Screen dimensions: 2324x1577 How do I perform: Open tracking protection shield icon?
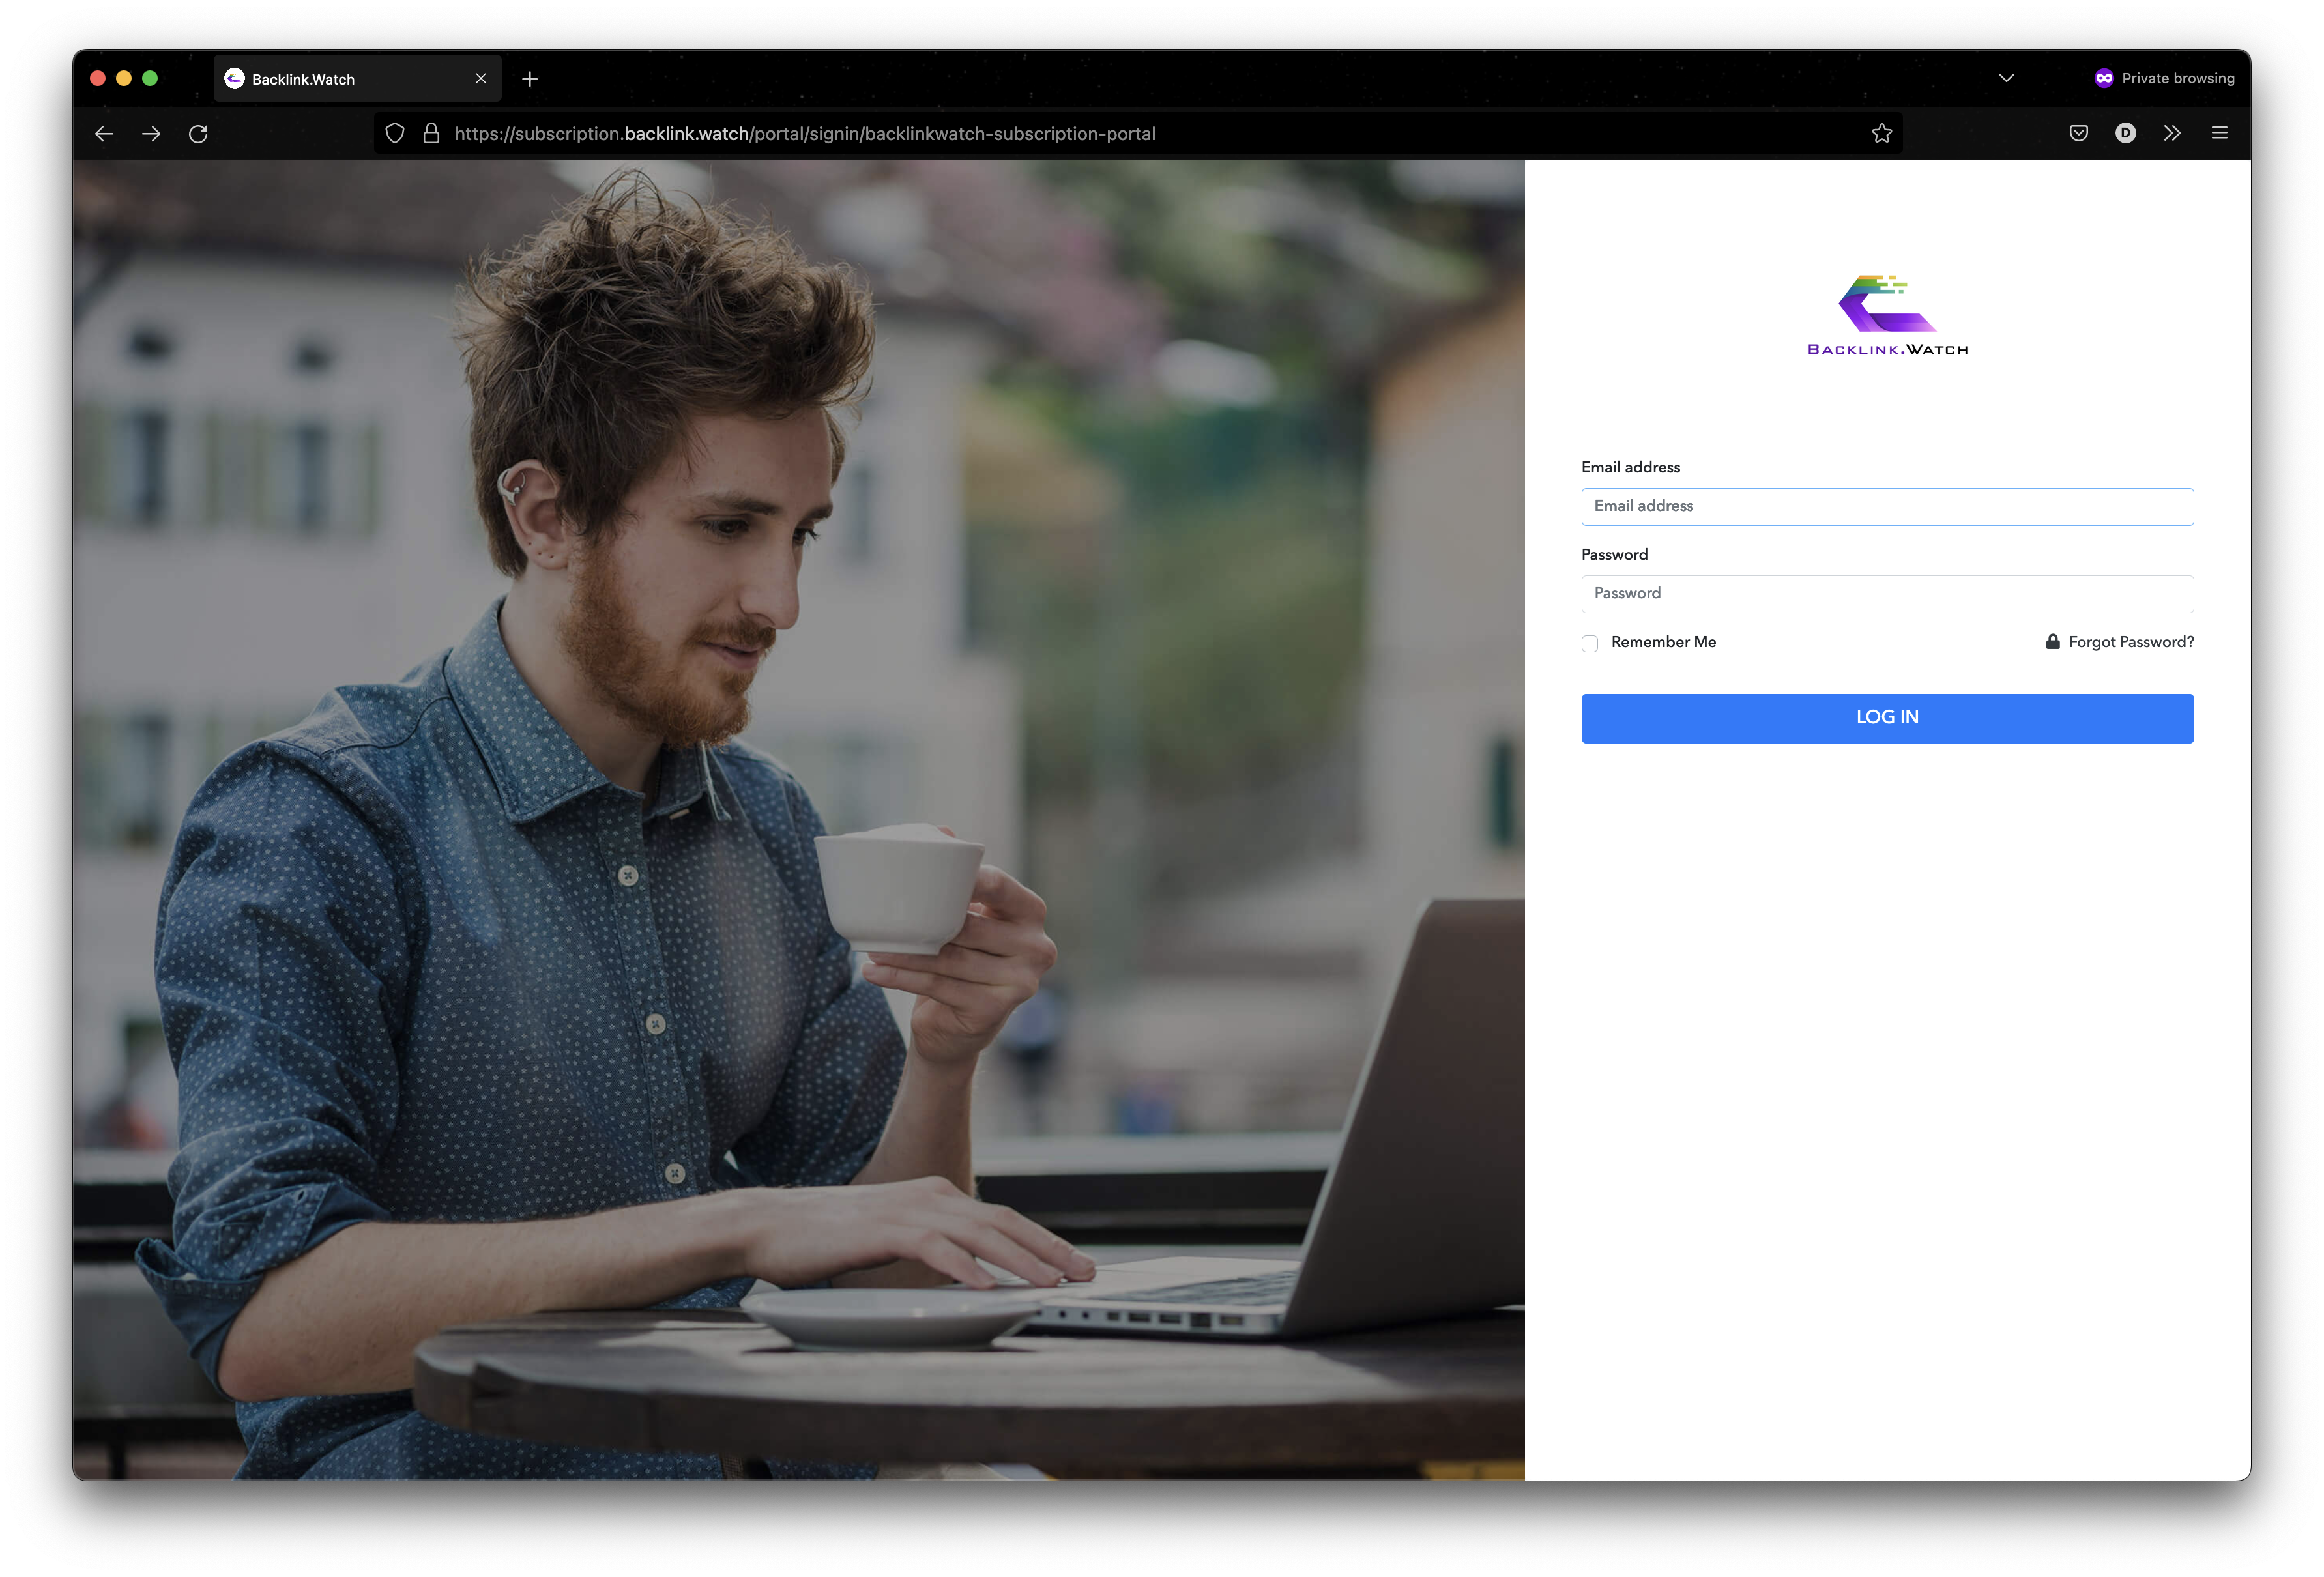click(x=395, y=134)
